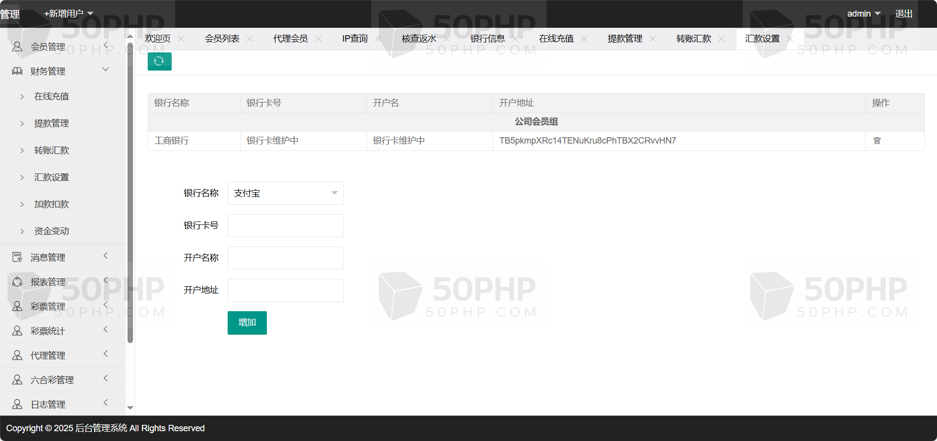Collapse the 财务管理 menu chevron
937x441 pixels.
[105, 70]
